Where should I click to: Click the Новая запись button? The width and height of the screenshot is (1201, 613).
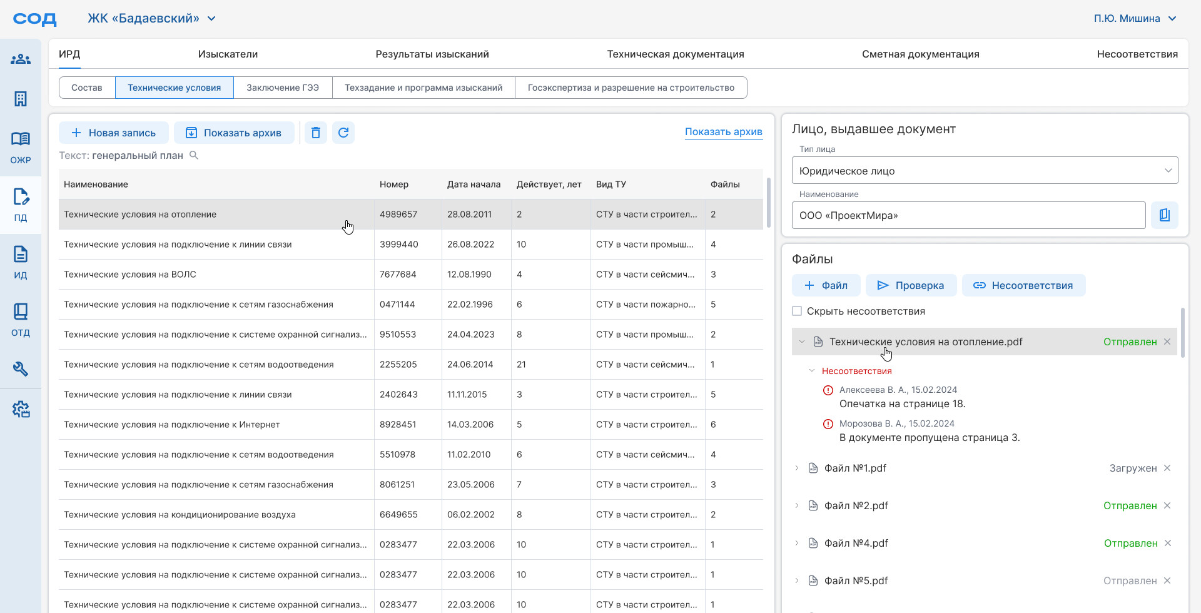pyautogui.click(x=114, y=133)
